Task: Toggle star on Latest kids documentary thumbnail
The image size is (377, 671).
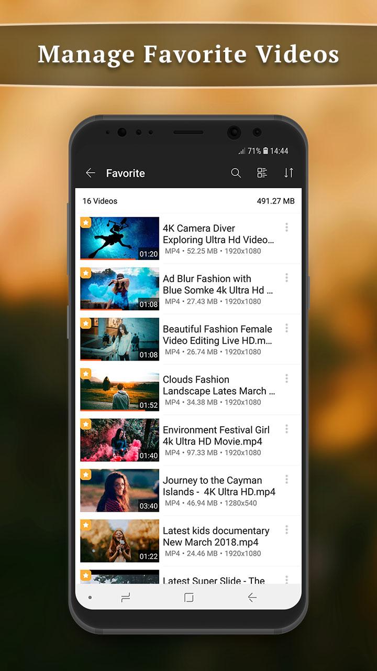Action: click(86, 525)
